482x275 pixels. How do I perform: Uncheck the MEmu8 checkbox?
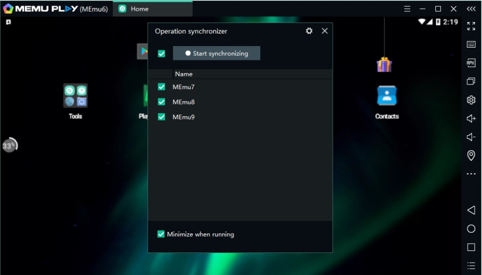point(162,102)
